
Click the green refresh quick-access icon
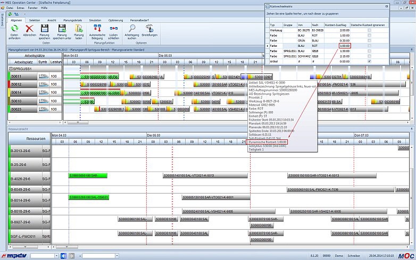10,14
